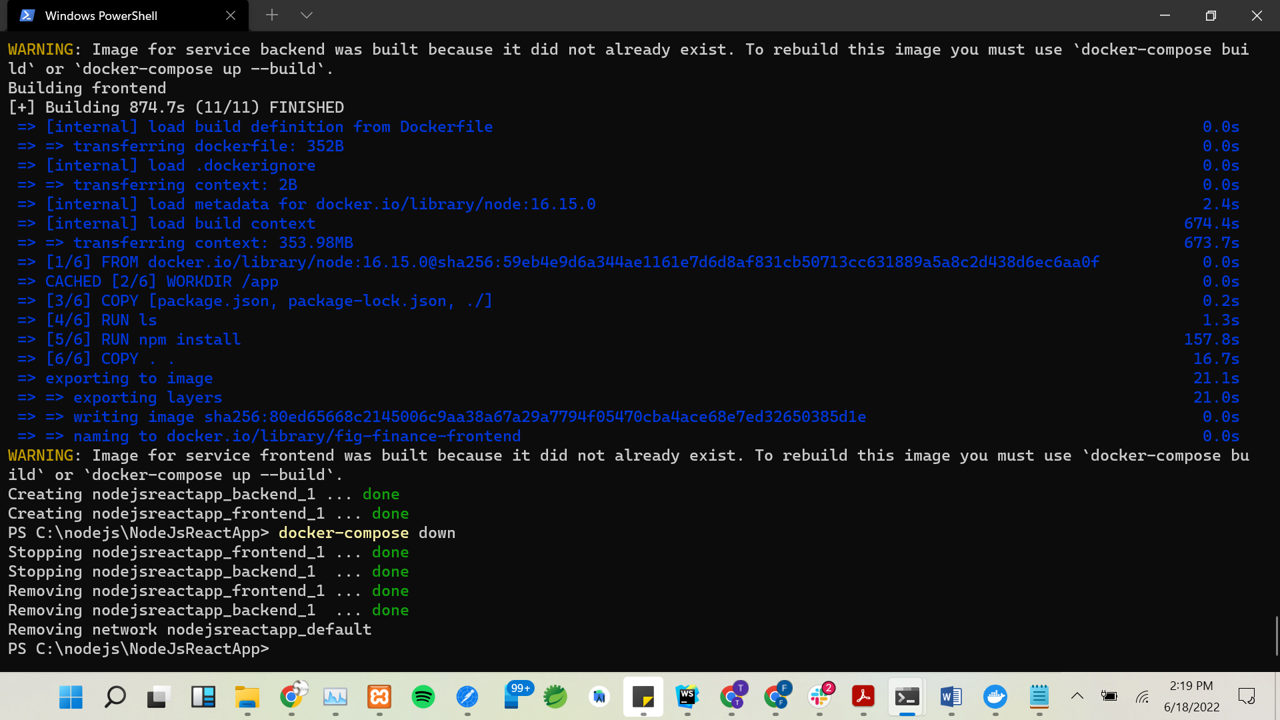The height and width of the screenshot is (720, 1280).
Task: Open Microsoft Word from taskbar
Action: click(951, 697)
